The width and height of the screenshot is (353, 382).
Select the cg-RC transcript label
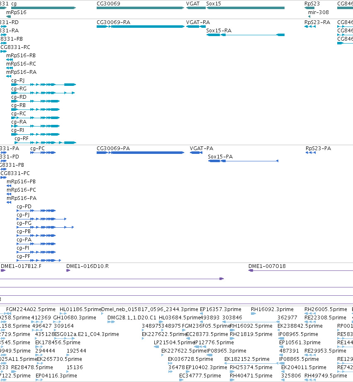(x=19, y=113)
